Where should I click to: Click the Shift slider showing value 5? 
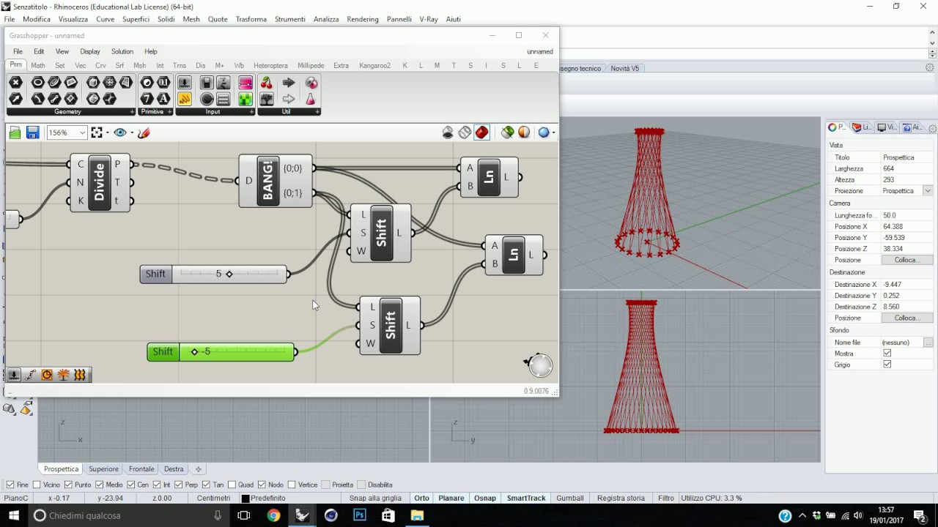click(213, 274)
